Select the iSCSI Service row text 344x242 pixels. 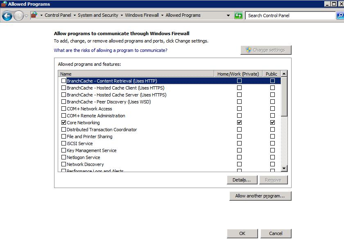click(79, 143)
